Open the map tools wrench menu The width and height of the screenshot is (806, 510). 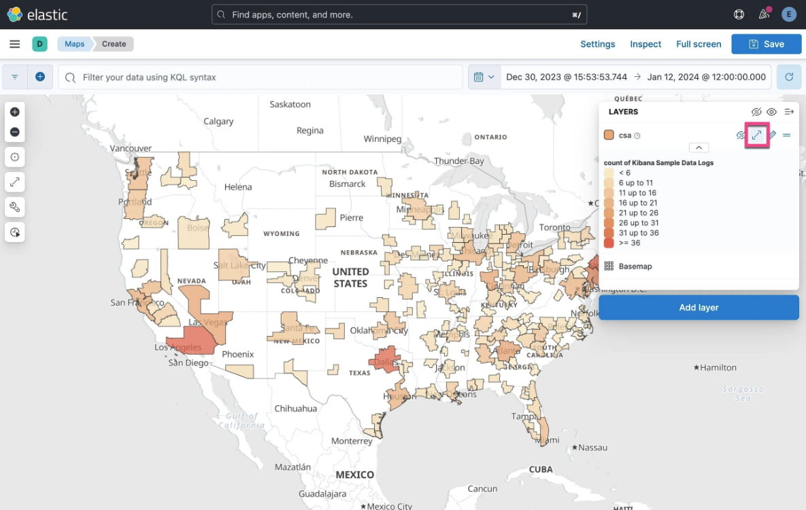pyautogui.click(x=15, y=207)
